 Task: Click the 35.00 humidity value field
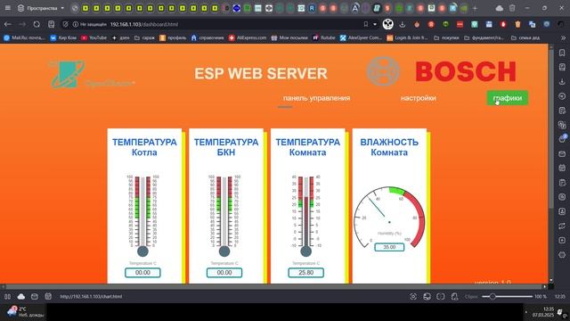coord(389,247)
